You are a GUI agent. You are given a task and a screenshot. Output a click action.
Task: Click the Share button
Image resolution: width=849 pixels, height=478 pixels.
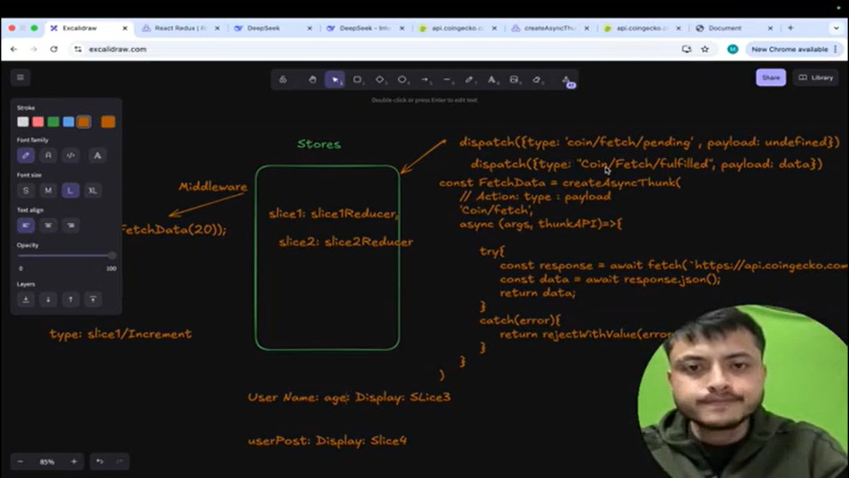pos(770,78)
